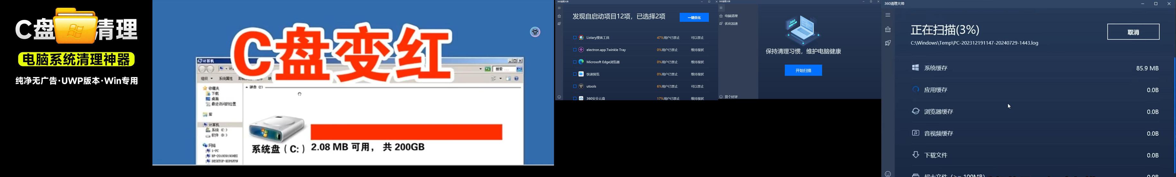Screen dimensions: 1176x177
Task: Tick checkbox for utools
Action: [574, 87]
